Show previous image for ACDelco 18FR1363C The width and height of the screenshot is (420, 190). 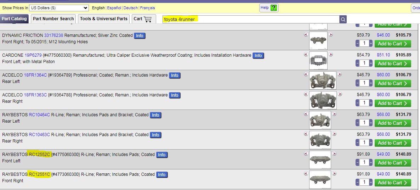[x=306, y=94]
